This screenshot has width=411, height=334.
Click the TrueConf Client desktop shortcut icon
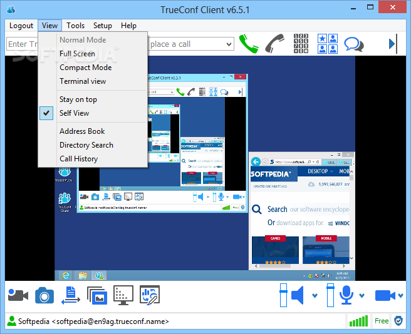point(65,202)
